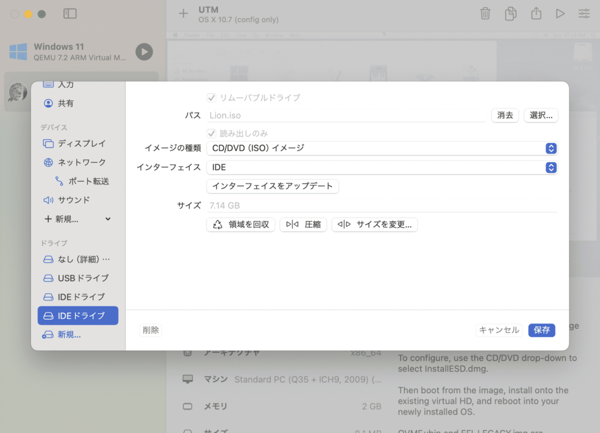Open インターフェイス IDE dropdown
This screenshot has width=600, height=433.
pos(382,168)
